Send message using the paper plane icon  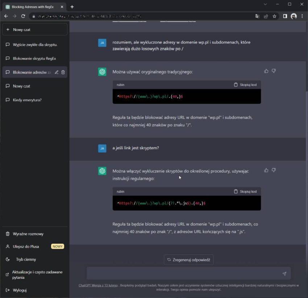(x=284, y=273)
